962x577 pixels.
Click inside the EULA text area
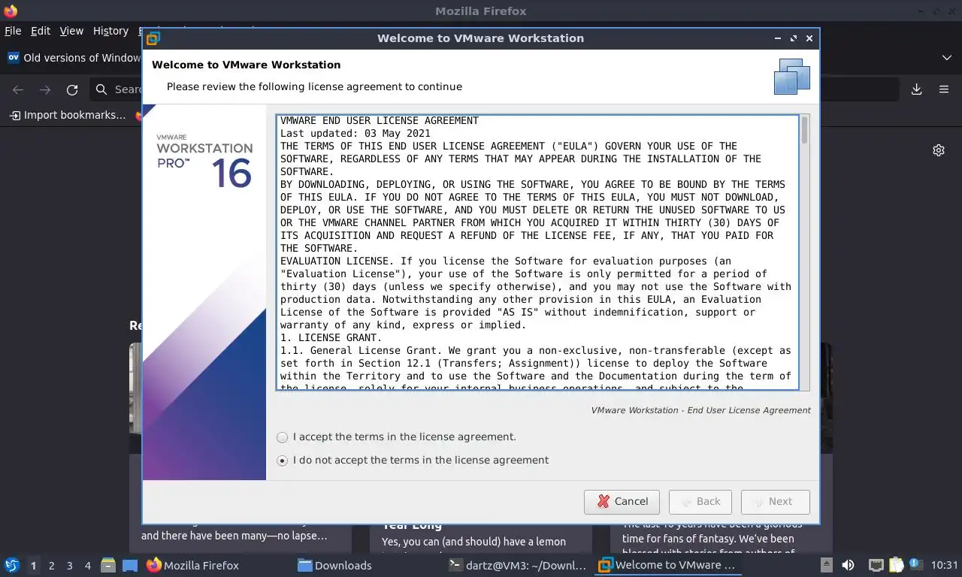(537, 252)
